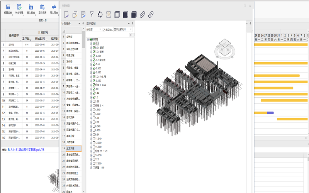This screenshot has width=309, height=193.
Task: Click the minus collapse-all button above tree
Action: pos(133,35)
